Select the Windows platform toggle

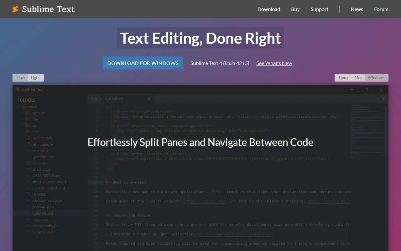coord(376,77)
